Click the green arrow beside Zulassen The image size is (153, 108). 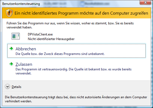click(x=11, y=64)
